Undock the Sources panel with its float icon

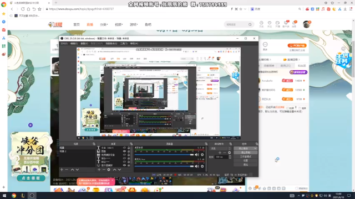pyautogui.click(x=131, y=144)
